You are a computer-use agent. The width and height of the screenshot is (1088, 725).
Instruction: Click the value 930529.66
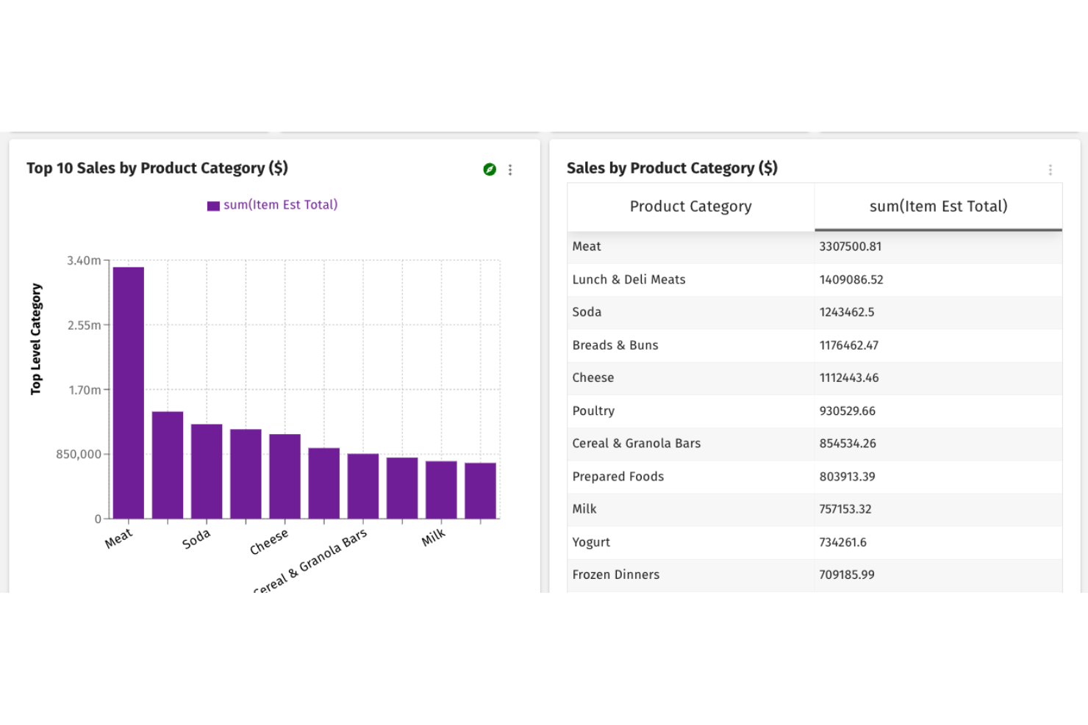coord(848,411)
